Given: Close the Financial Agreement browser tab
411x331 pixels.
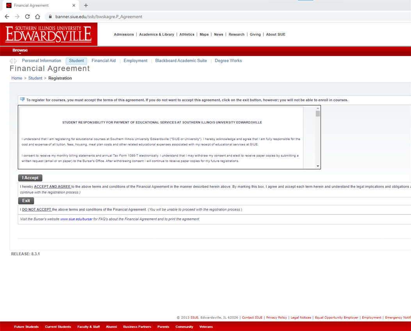Looking at the screenshot, I should click(74, 5).
